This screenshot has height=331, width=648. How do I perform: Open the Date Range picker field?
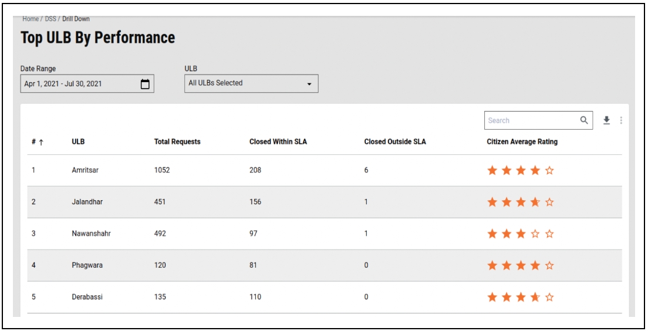click(79, 84)
